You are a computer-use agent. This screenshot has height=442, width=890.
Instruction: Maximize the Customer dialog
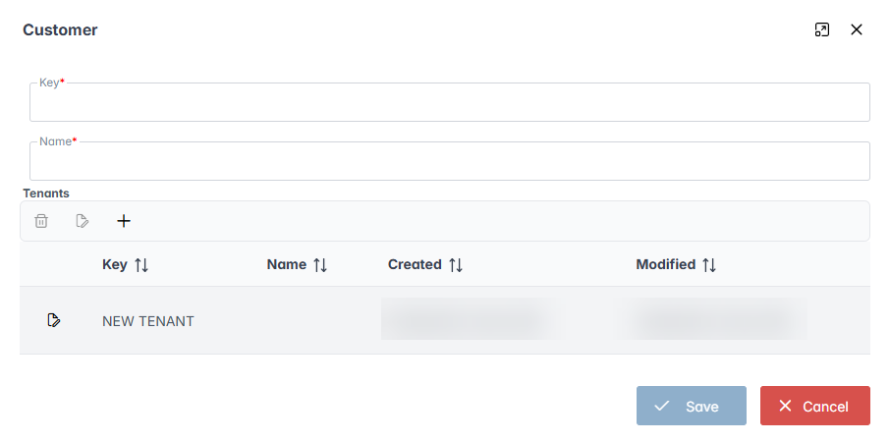[822, 29]
